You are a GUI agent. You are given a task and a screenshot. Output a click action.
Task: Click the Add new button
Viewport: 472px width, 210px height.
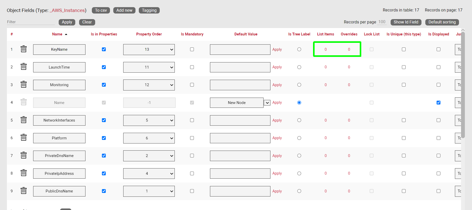pos(124,10)
